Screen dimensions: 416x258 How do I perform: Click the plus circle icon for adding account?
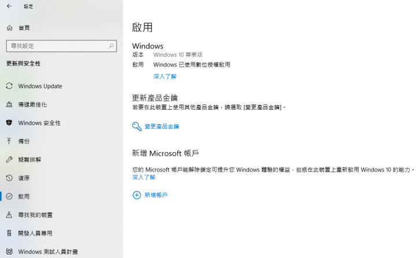click(136, 195)
